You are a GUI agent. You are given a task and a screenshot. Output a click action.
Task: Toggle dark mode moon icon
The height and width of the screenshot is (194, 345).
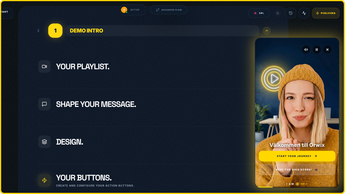tap(278, 13)
